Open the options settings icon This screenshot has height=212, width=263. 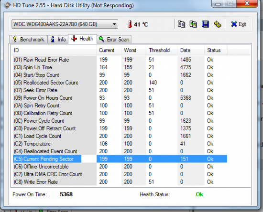click(218, 24)
